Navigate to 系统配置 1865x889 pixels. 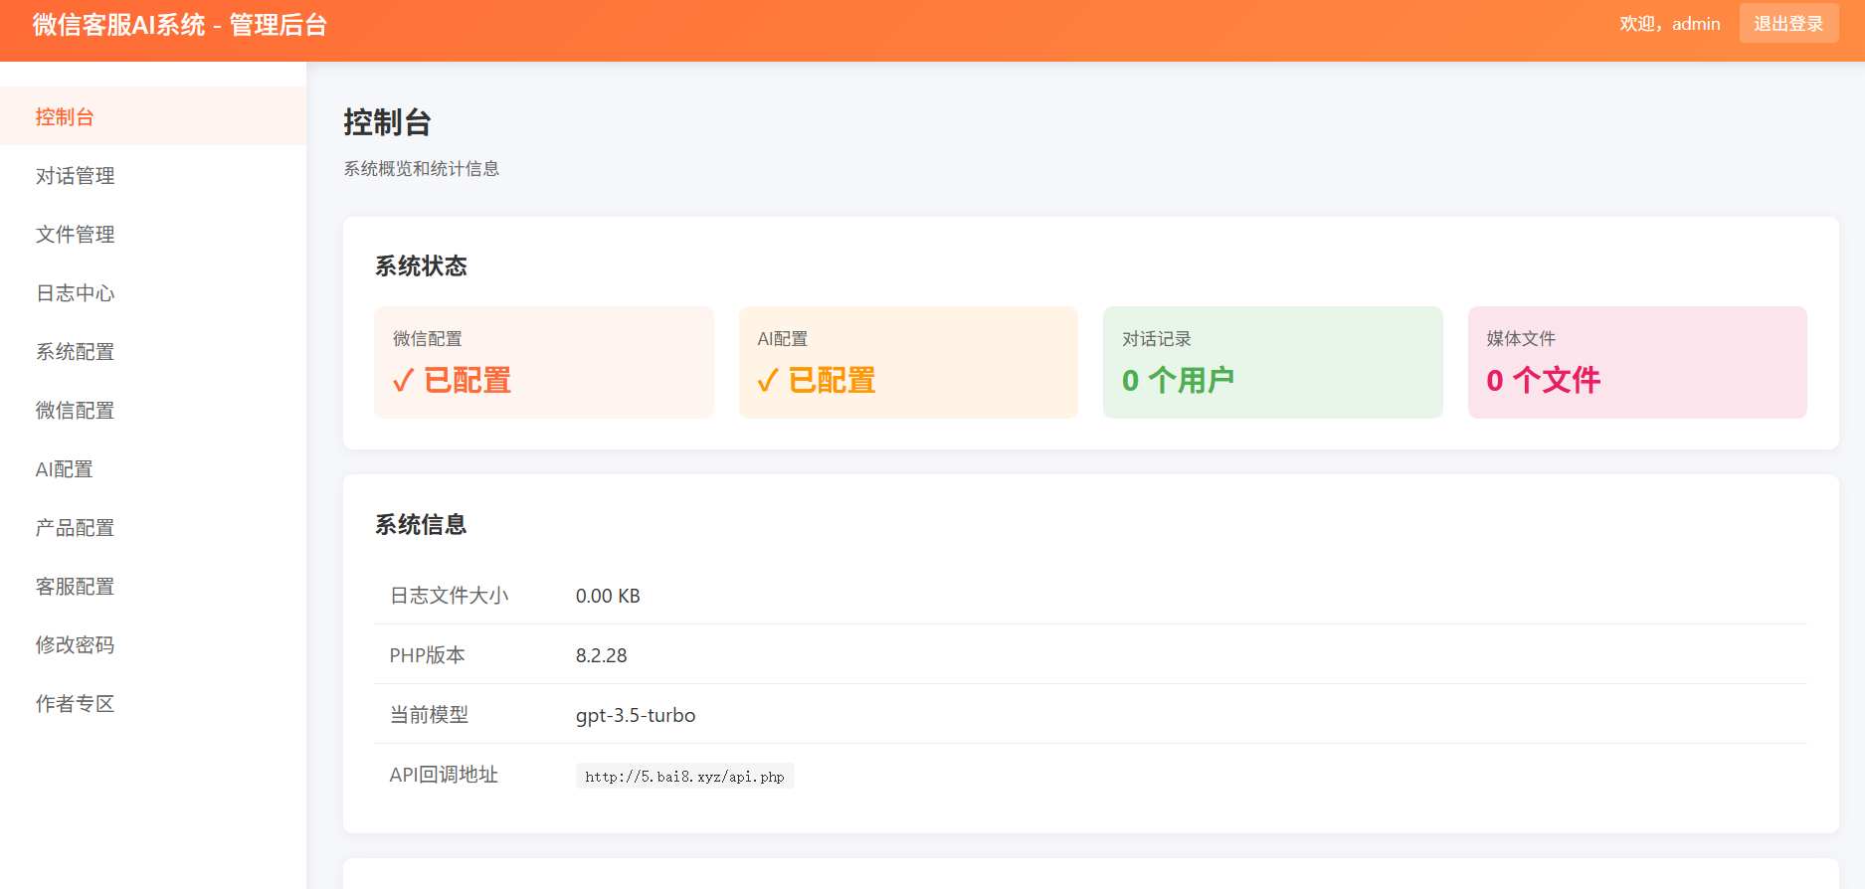click(75, 352)
